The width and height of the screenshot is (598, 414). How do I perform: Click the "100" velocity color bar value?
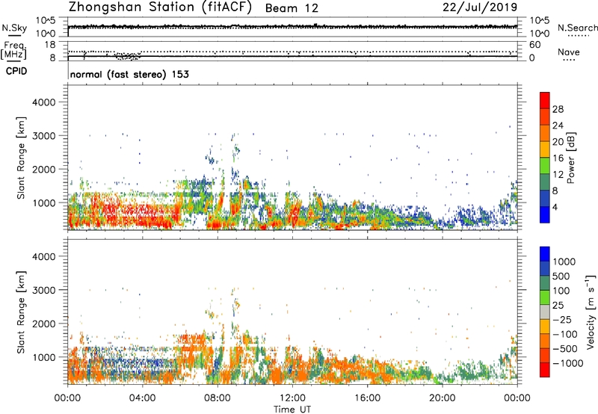click(561, 291)
